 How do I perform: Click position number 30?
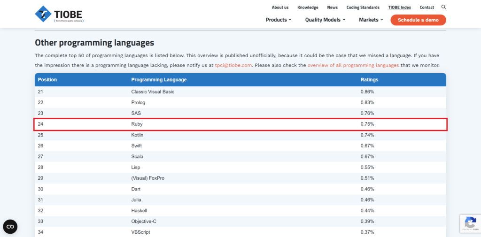(40, 189)
